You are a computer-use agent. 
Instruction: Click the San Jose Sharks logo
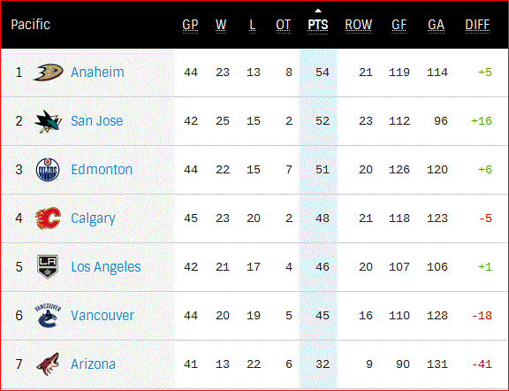(x=48, y=121)
